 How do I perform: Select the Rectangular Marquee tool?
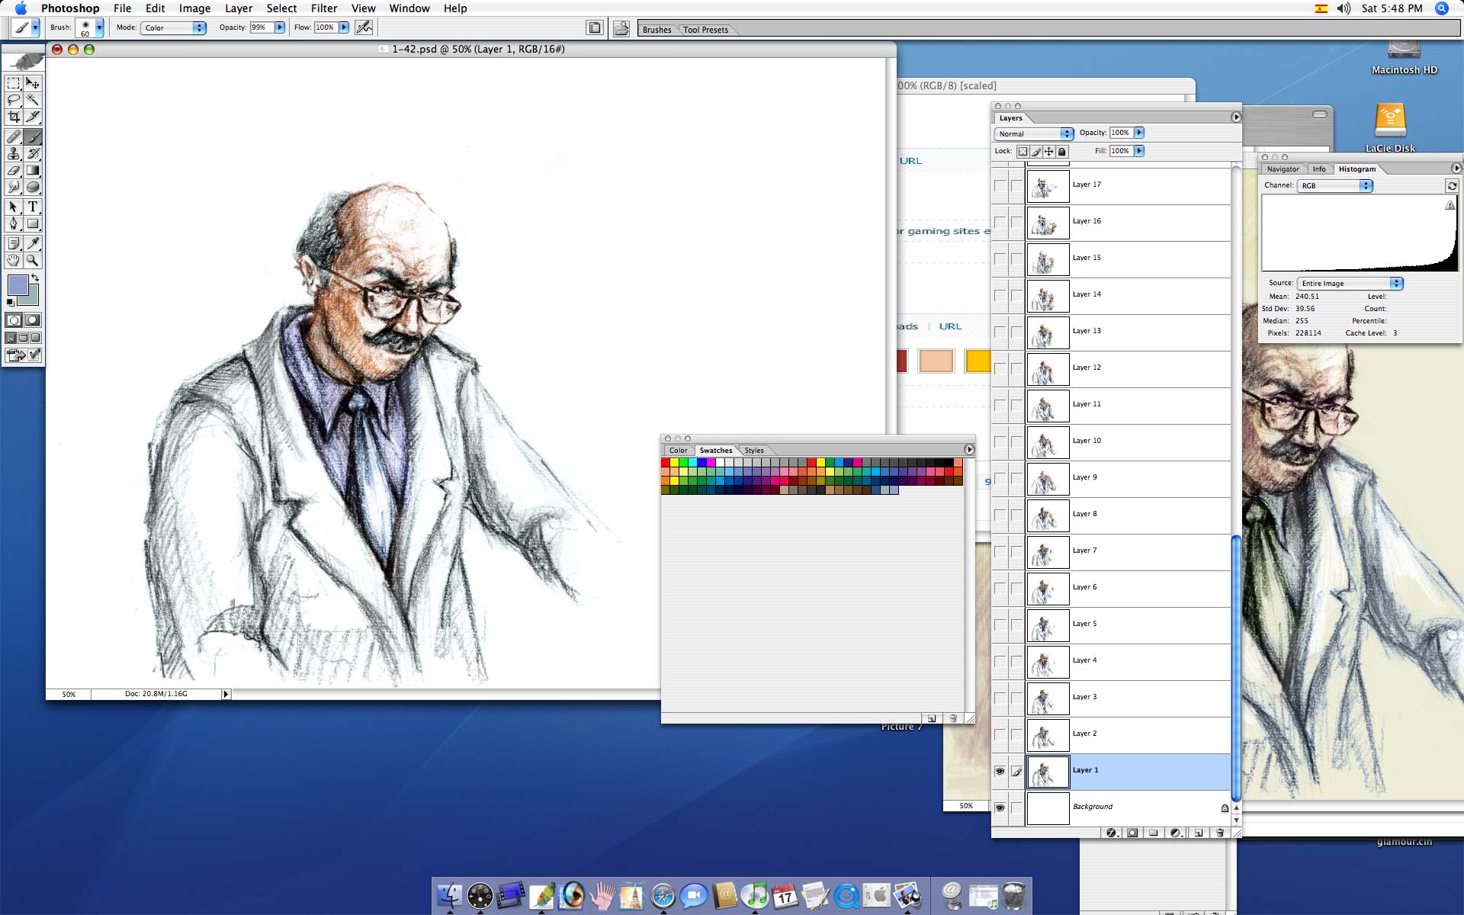[14, 83]
